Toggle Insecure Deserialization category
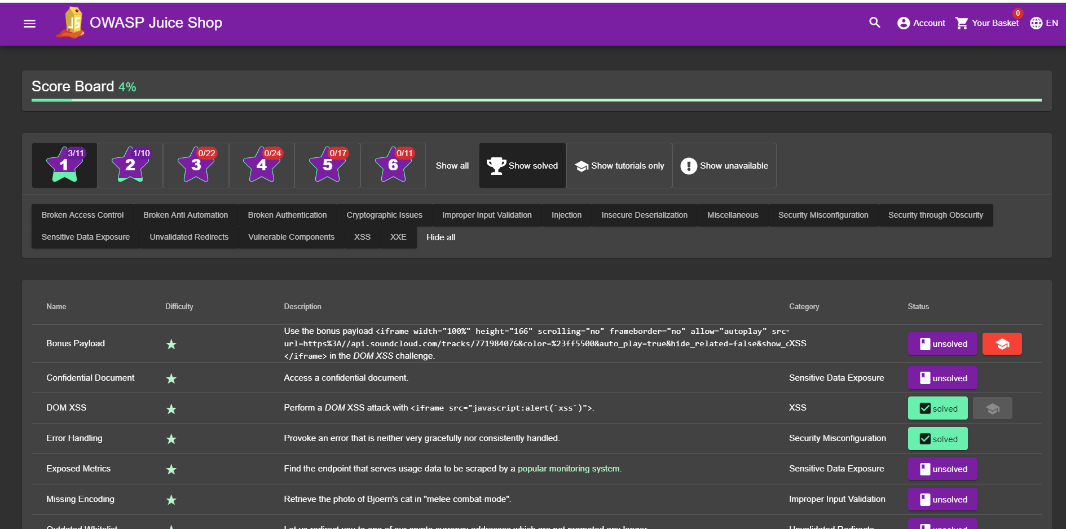 tap(645, 215)
